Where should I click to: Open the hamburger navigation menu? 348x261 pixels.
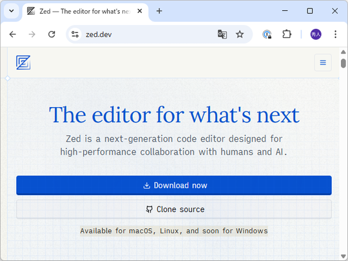(x=323, y=63)
